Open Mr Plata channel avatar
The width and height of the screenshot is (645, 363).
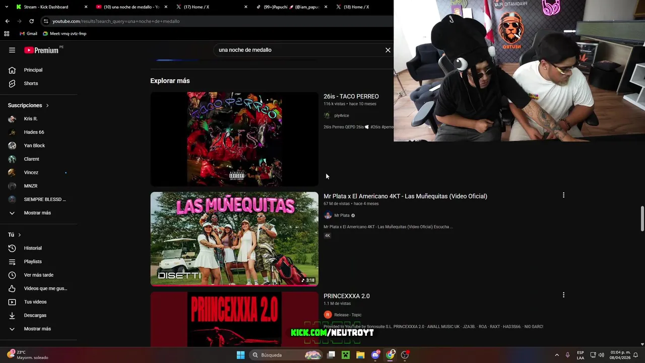click(x=328, y=215)
